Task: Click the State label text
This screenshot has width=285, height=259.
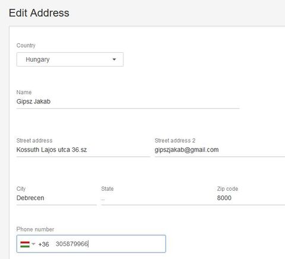Action: pyautogui.click(x=107, y=189)
